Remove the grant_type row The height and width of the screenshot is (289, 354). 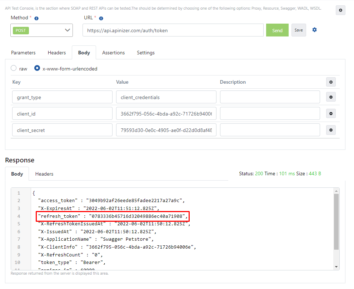point(331,97)
